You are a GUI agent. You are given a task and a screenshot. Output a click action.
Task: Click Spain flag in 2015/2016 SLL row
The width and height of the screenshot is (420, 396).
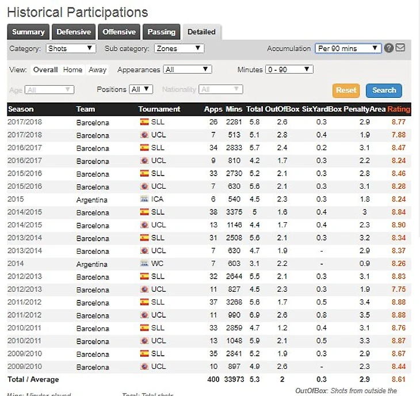tap(144, 173)
